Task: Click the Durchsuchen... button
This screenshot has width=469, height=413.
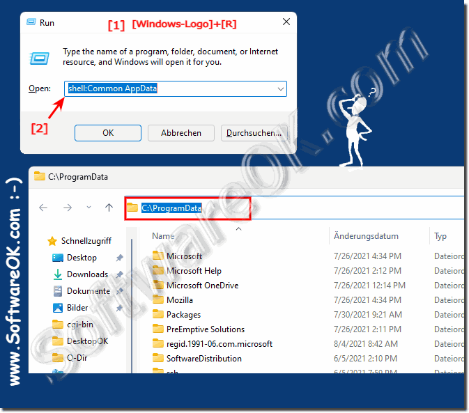Action: click(x=254, y=133)
